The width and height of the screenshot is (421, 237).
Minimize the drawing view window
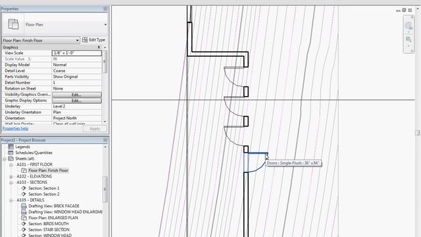coord(398,11)
